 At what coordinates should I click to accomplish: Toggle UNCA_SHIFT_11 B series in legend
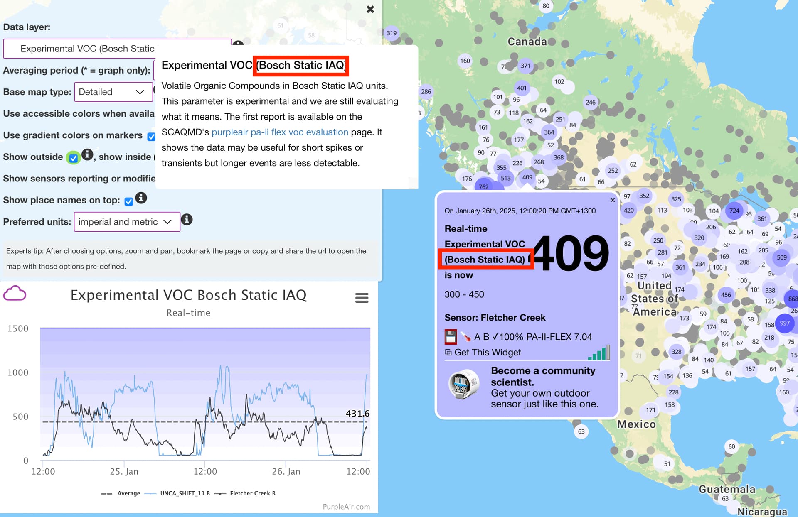tap(177, 493)
